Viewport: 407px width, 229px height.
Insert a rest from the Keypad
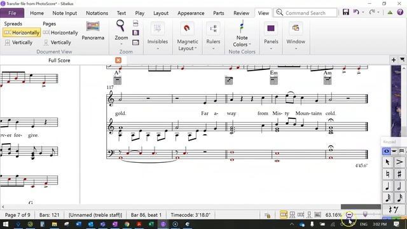(394, 209)
